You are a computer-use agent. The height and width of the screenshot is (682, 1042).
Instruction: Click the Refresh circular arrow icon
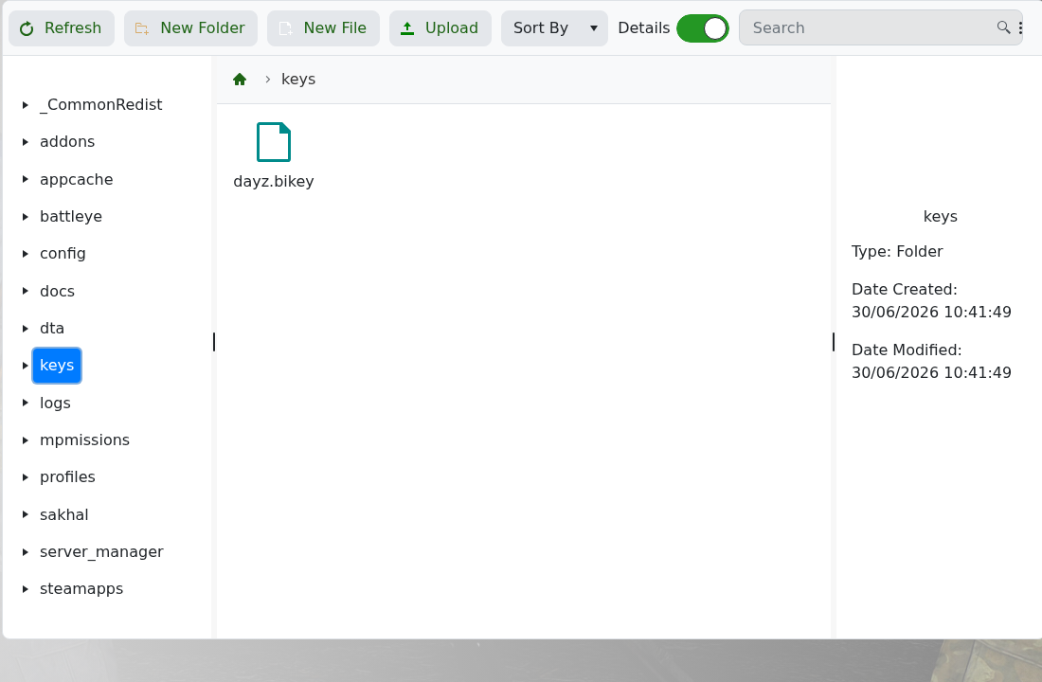27,28
